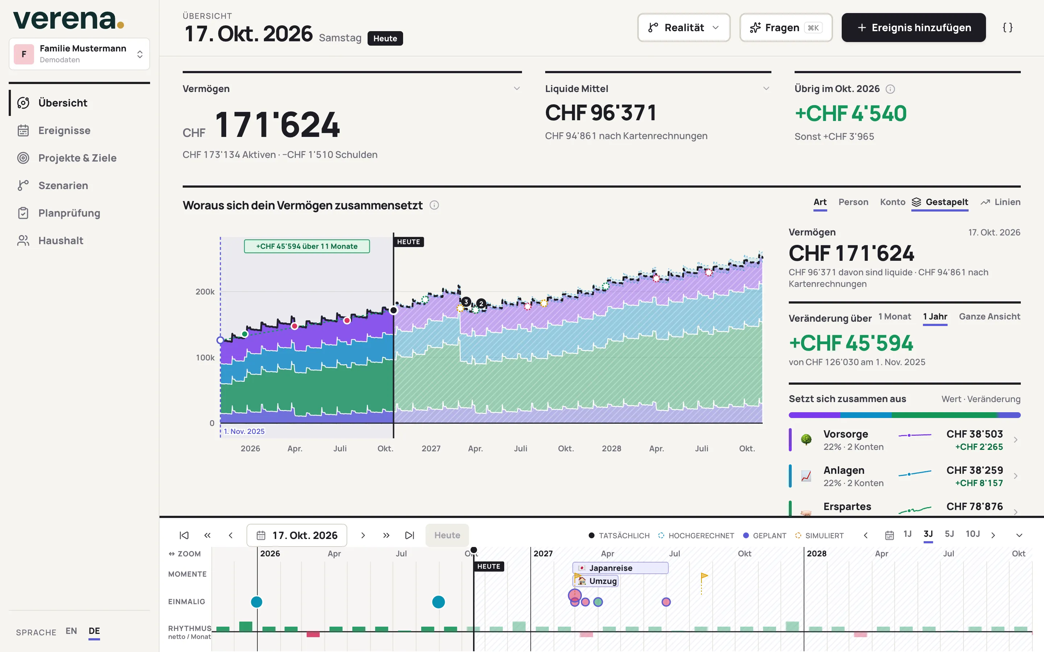Go to Projekte & Ziele
Image resolution: width=1044 pixels, height=652 pixels.
pyautogui.click(x=79, y=158)
